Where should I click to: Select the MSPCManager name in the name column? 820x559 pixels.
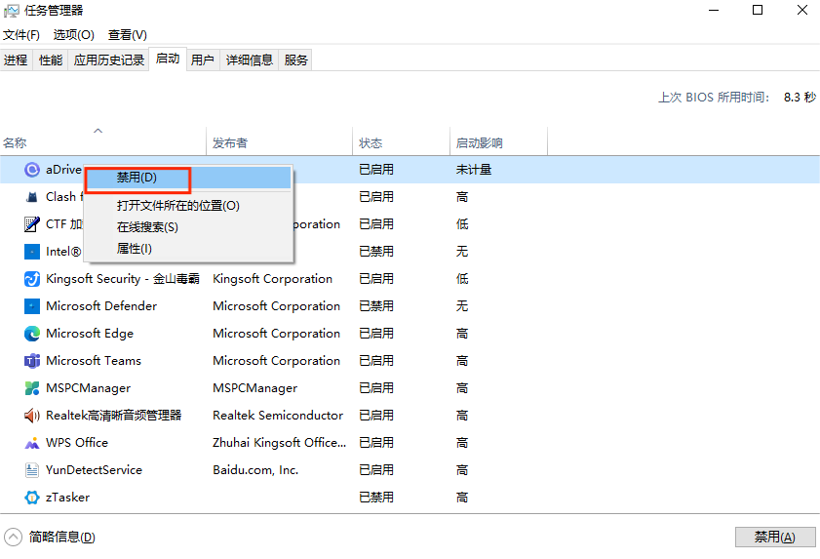[x=89, y=388]
